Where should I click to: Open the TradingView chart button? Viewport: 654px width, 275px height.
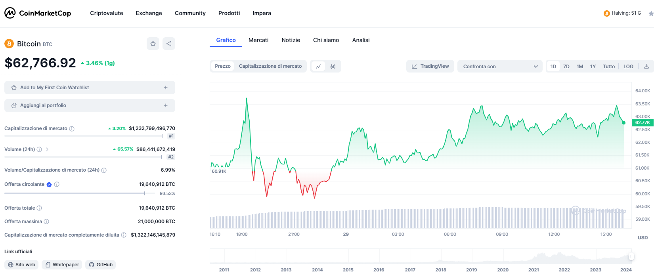(430, 66)
